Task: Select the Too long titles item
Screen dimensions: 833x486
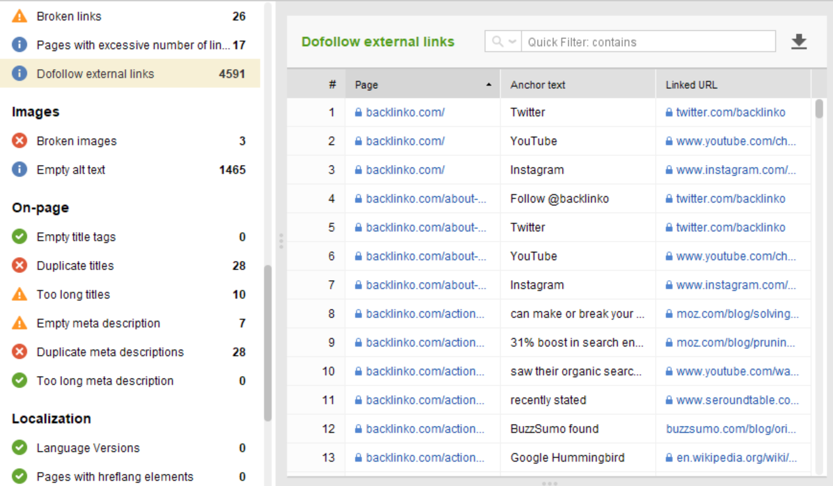Action: point(130,294)
